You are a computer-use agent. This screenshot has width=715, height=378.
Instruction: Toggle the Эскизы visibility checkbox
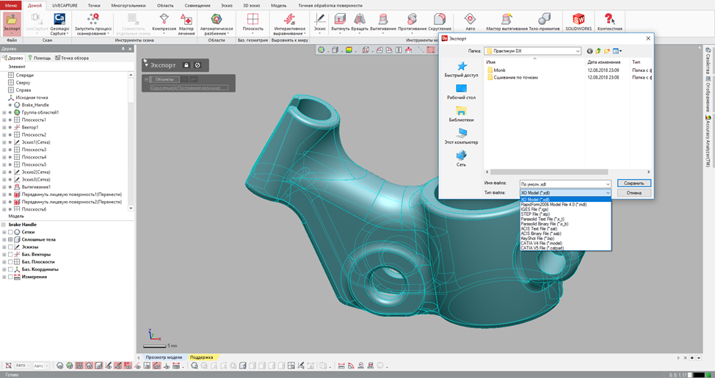pyautogui.click(x=10, y=247)
